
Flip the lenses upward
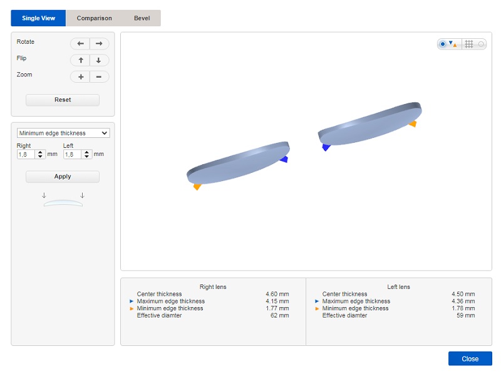tap(80, 60)
